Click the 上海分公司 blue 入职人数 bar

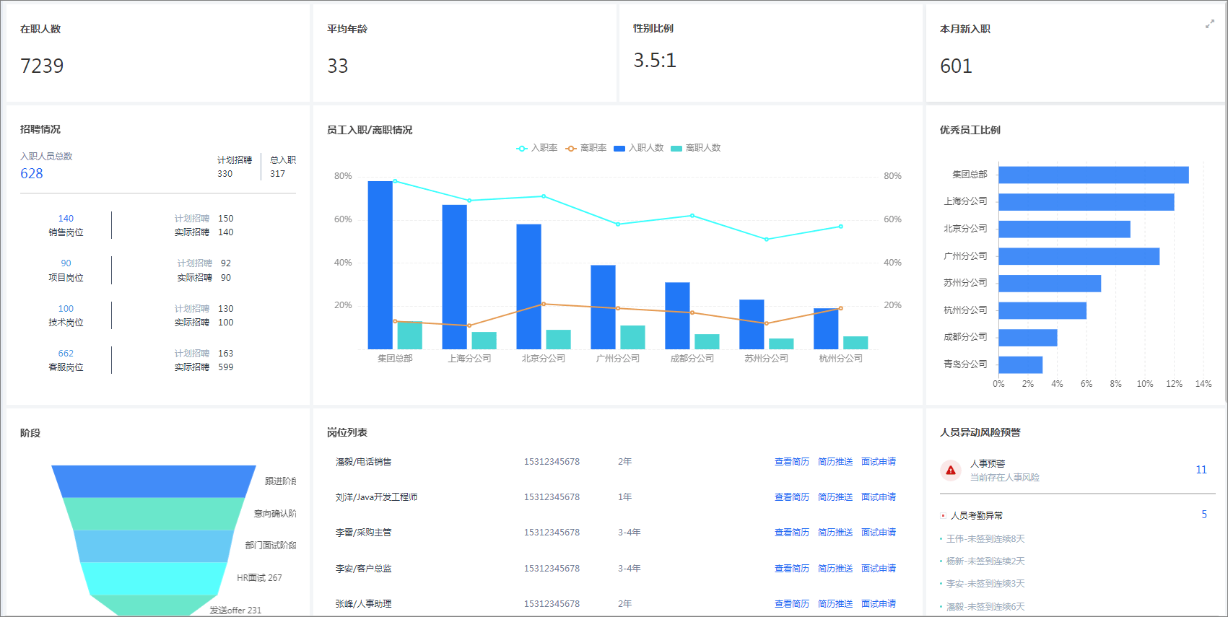454,277
